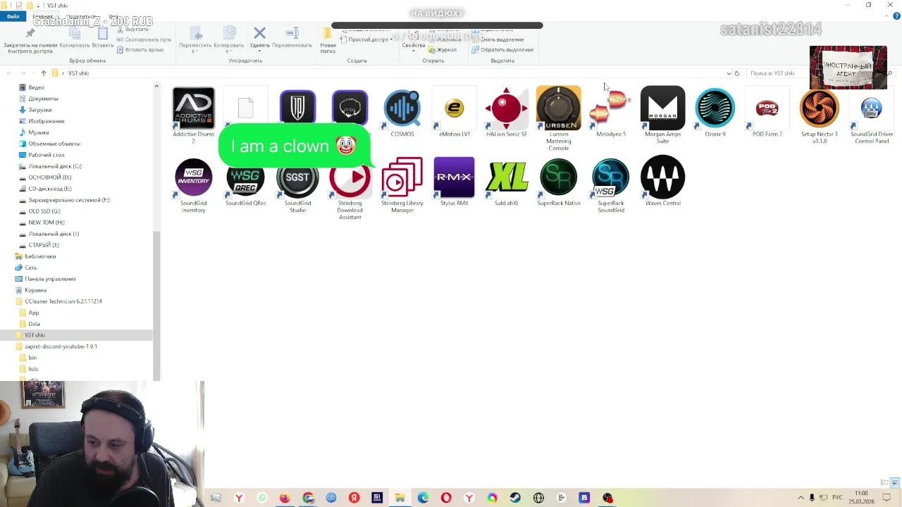Select CCleaner Technician 6.27.11214 folder
Image resolution: width=902 pixels, height=507 pixels.
coord(63,301)
